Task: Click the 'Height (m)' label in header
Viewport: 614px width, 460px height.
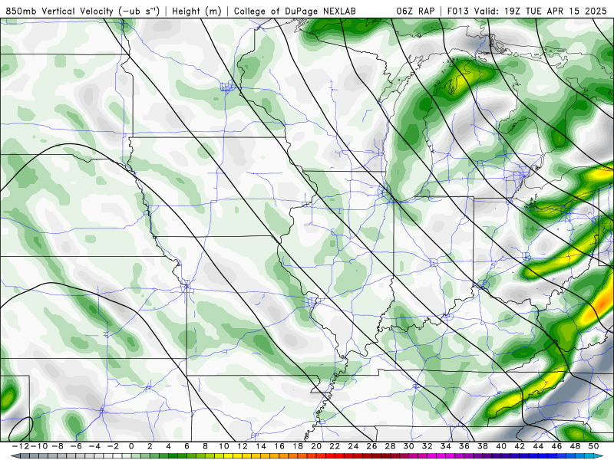Action: [196, 11]
